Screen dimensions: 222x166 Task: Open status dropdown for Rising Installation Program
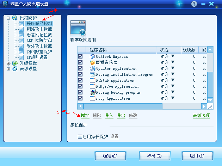pyautogui.click(x=173, y=74)
